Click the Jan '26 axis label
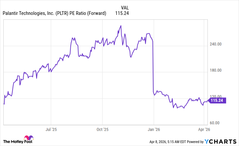The width and height of the screenshot is (239, 146). (154, 129)
